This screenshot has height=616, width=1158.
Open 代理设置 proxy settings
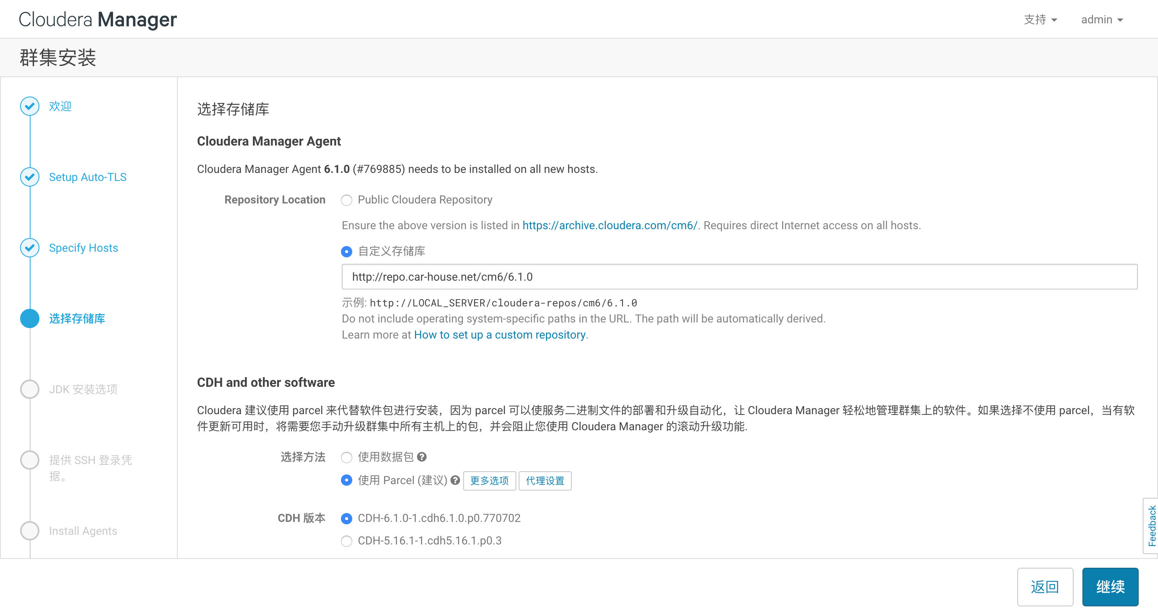(545, 480)
